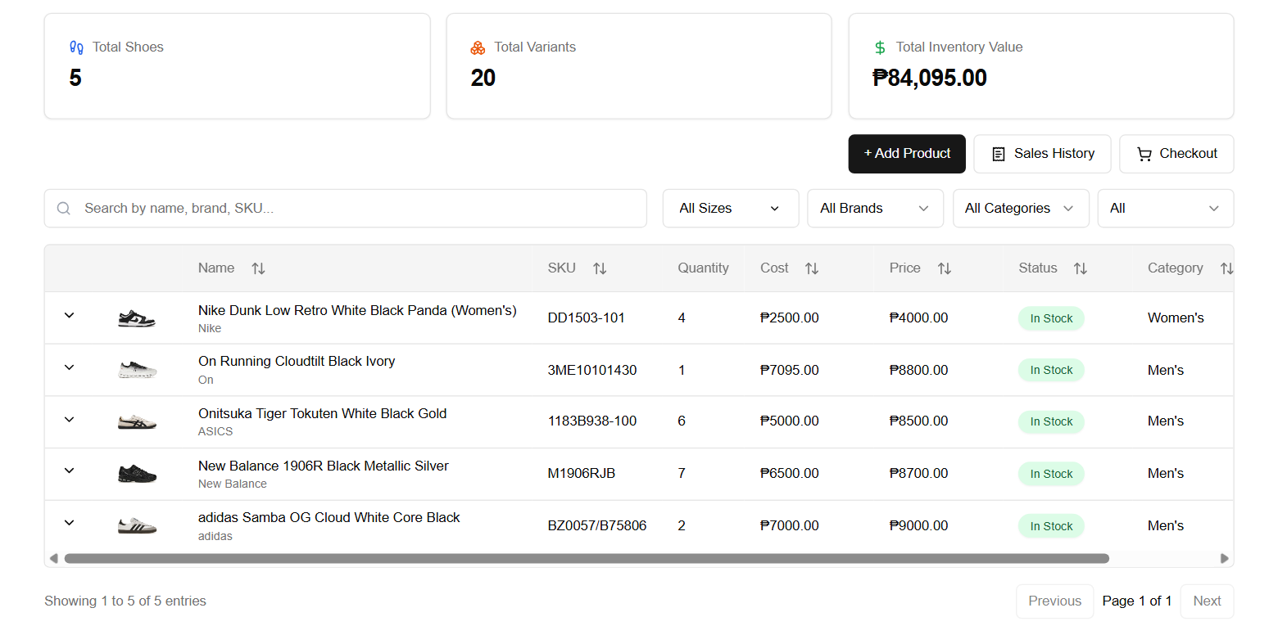Expand the On Running Cloudtilt row
The width and height of the screenshot is (1278, 626).
click(70, 367)
